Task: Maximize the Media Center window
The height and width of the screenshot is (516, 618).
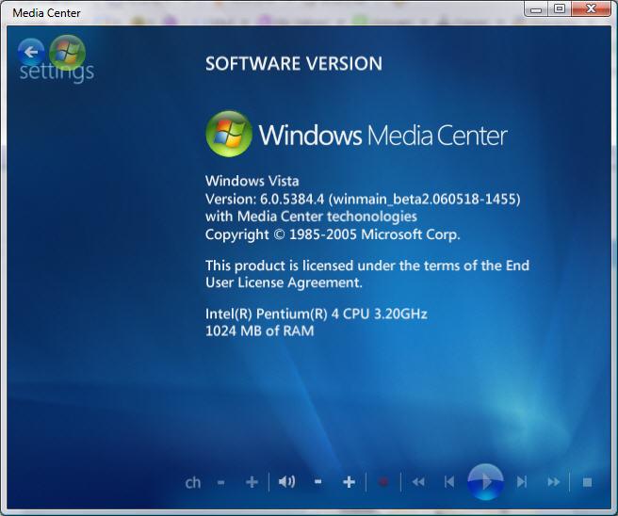Action: pyautogui.click(x=560, y=8)
